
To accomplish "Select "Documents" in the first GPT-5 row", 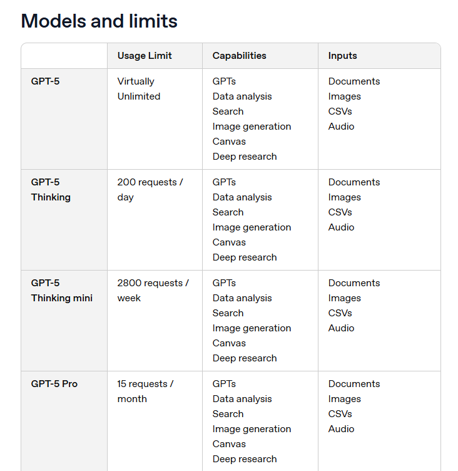I will [354, 81].
